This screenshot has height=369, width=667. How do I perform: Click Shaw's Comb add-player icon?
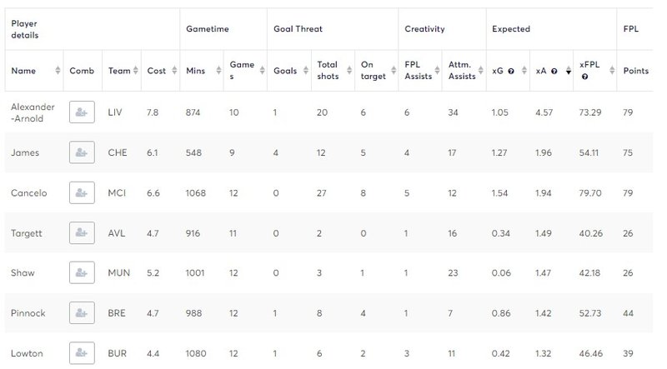point(82,272)
